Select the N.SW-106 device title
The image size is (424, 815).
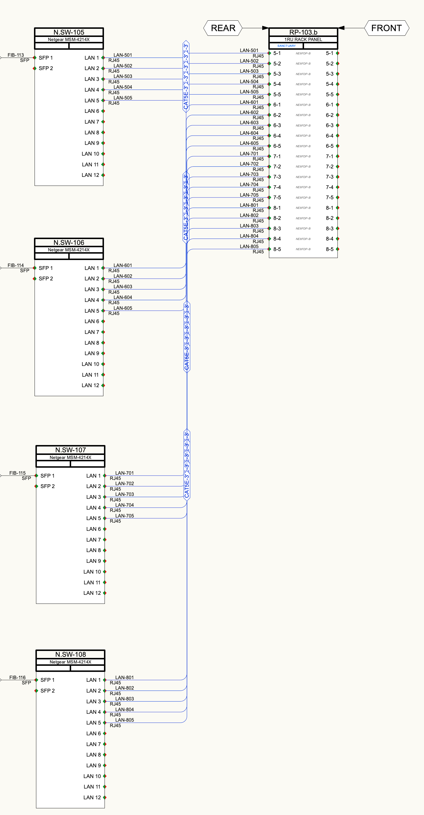(x=69, y=243)
